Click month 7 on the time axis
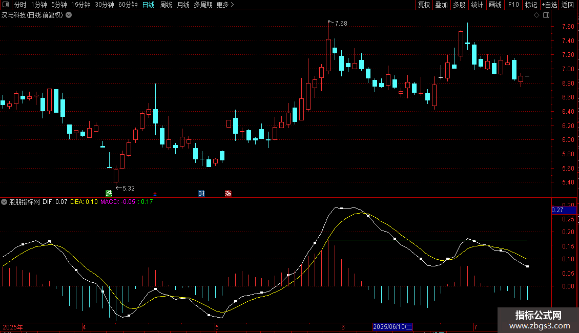 click(x=475, y=327)
